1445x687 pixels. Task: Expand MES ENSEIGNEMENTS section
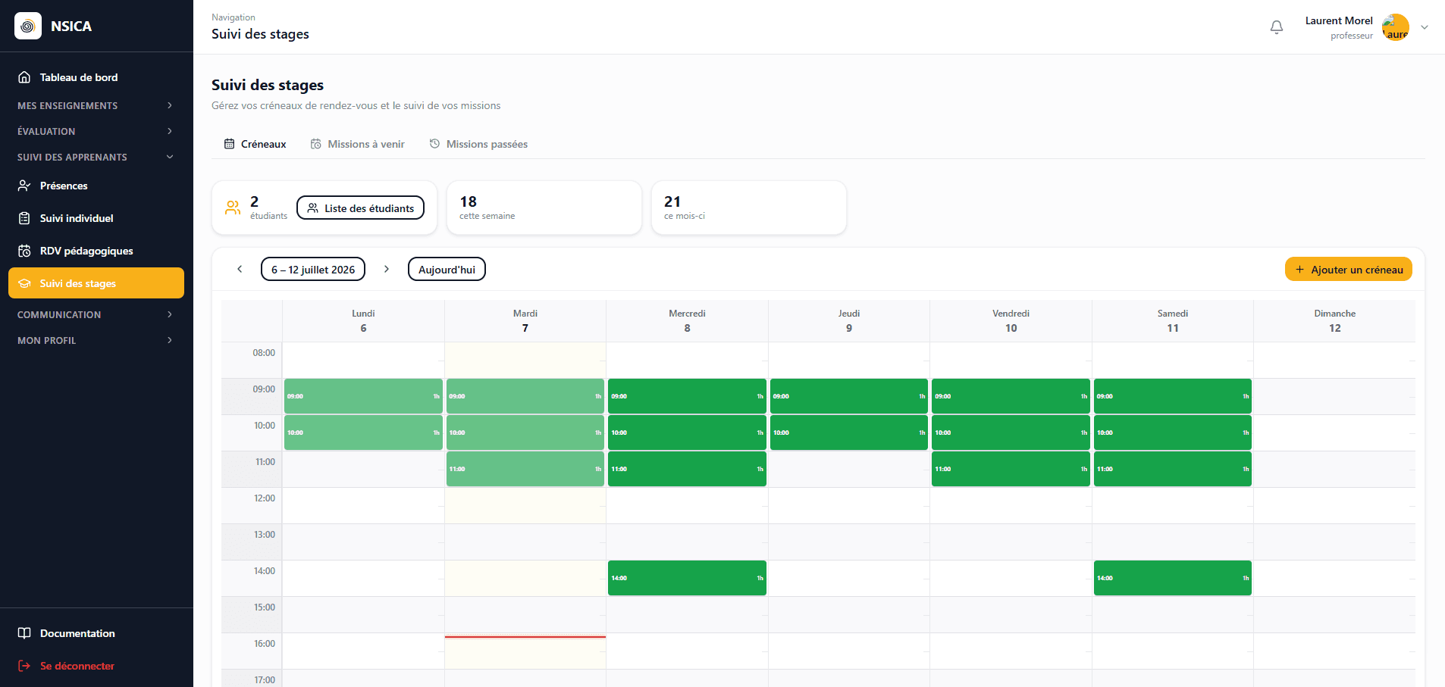click(96, 105)
